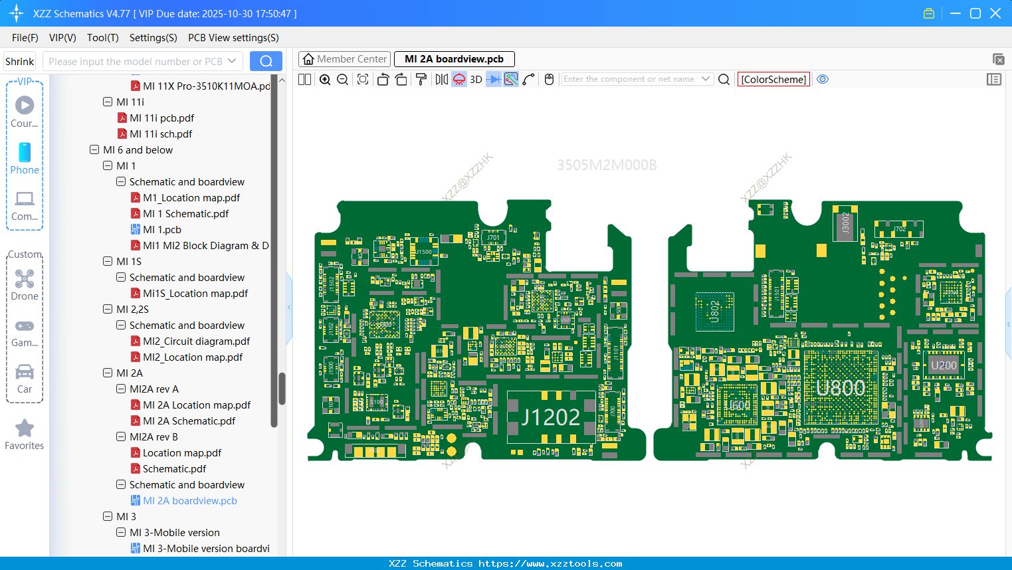Open the ColorScheme picker
Image resolution: width=1012 pixels, height=570 pixels.
[x=773, y=80]
